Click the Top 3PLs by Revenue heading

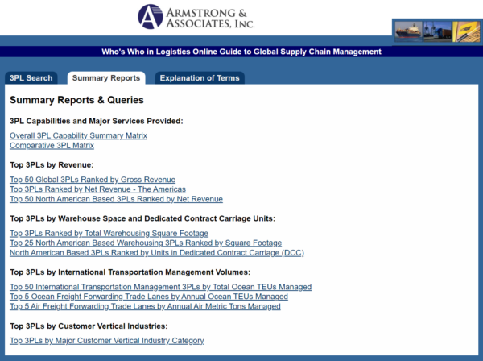tap(52, 165)
